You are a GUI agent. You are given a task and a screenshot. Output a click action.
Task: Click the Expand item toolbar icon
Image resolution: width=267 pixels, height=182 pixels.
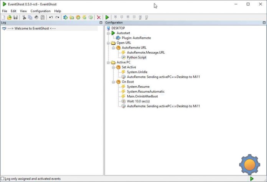click(115, 17)
